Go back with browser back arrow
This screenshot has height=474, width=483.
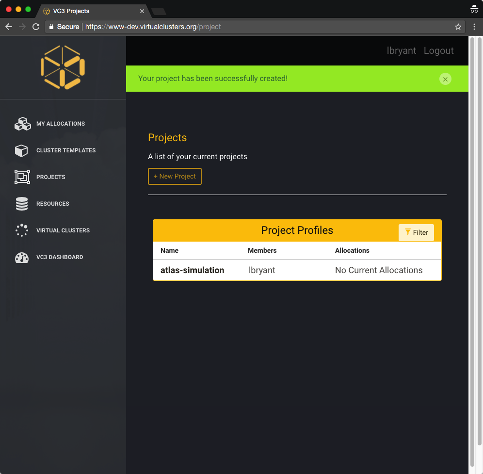(9, 27)
